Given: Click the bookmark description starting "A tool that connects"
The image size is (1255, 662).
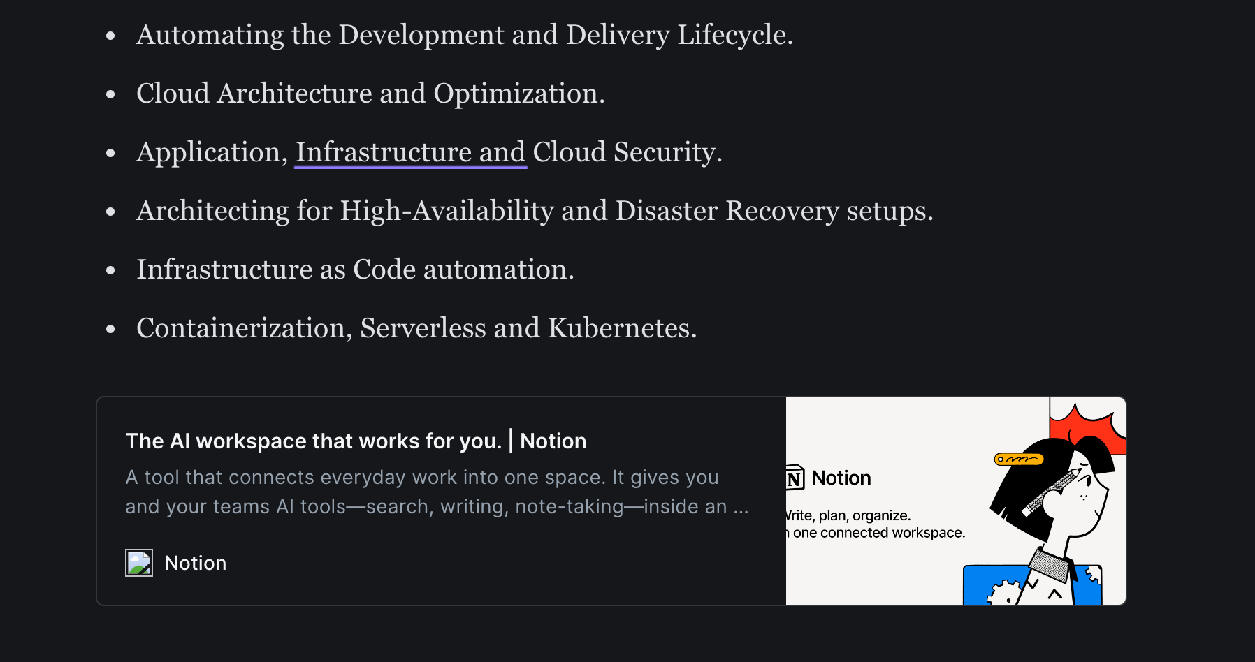Looking at the screenshot, I should tap(437, 492).
